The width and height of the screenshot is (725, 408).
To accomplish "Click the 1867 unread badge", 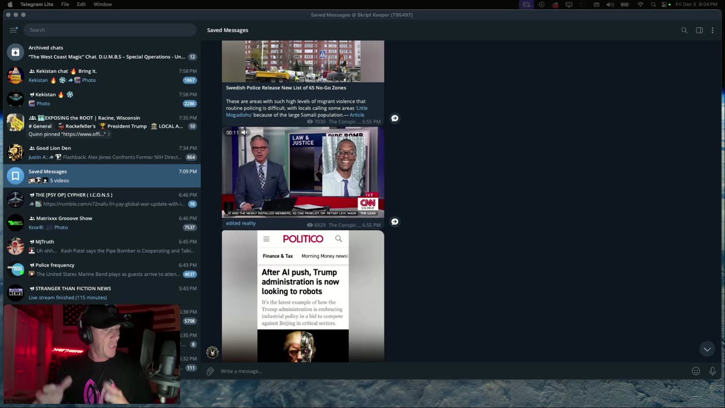I will (x=190, y=80).
